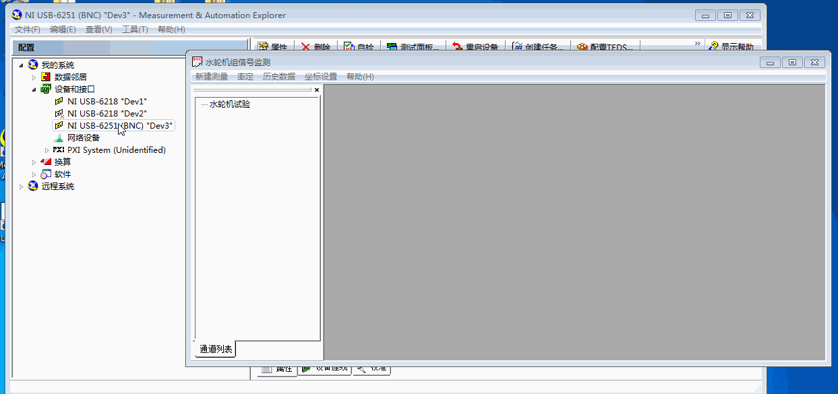Open the toolbar overflow chevron in MAX
The image size is (838, 394).
pyautogui.click(x=698, y=44)
